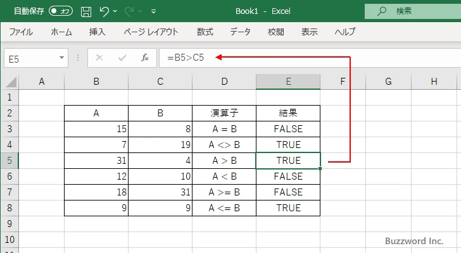
Task: Open the Undo history dropdown arrow
Action: (115, 11)
